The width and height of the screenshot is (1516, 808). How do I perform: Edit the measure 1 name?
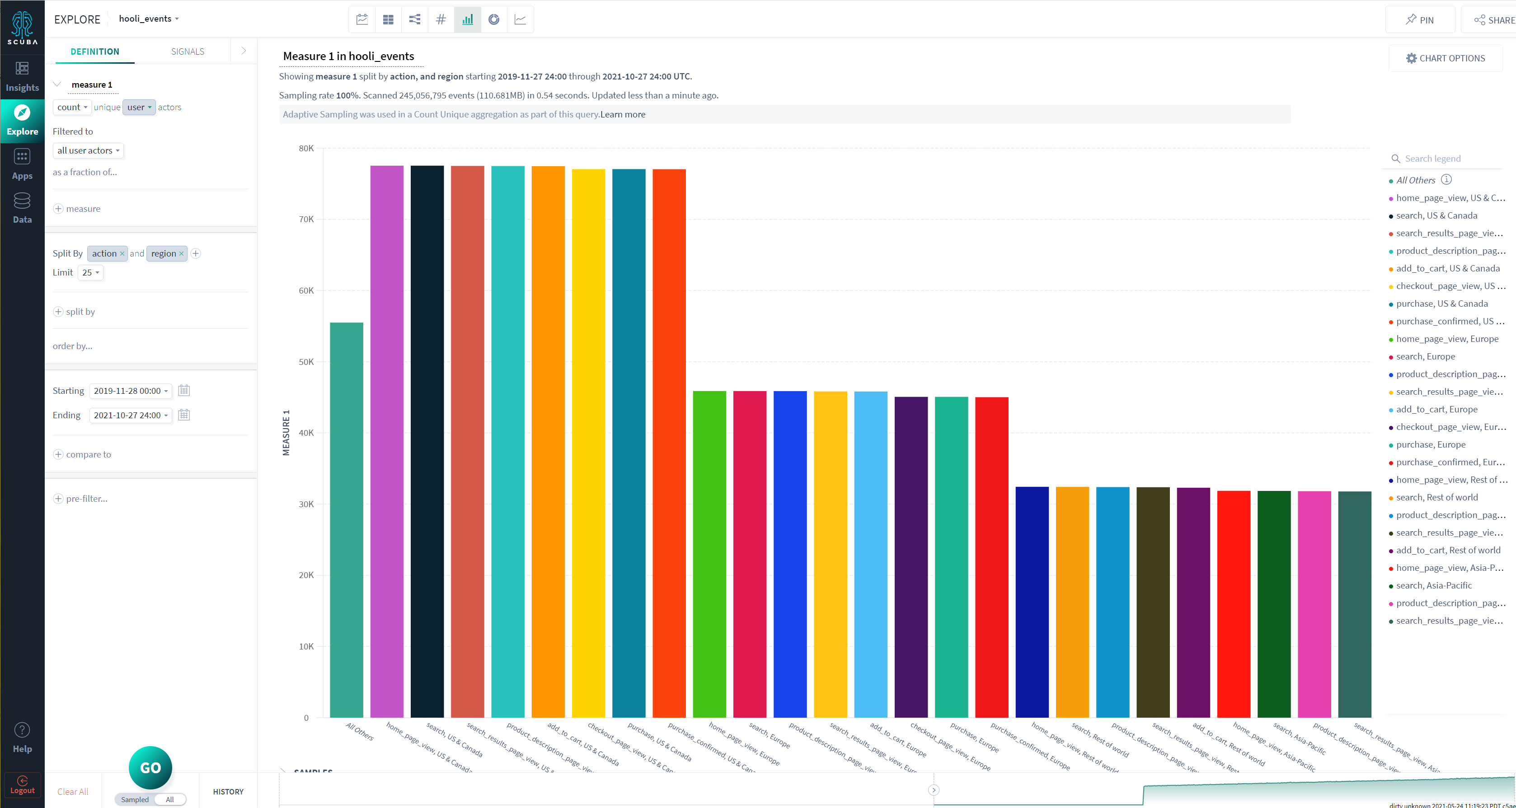[92, 84]
